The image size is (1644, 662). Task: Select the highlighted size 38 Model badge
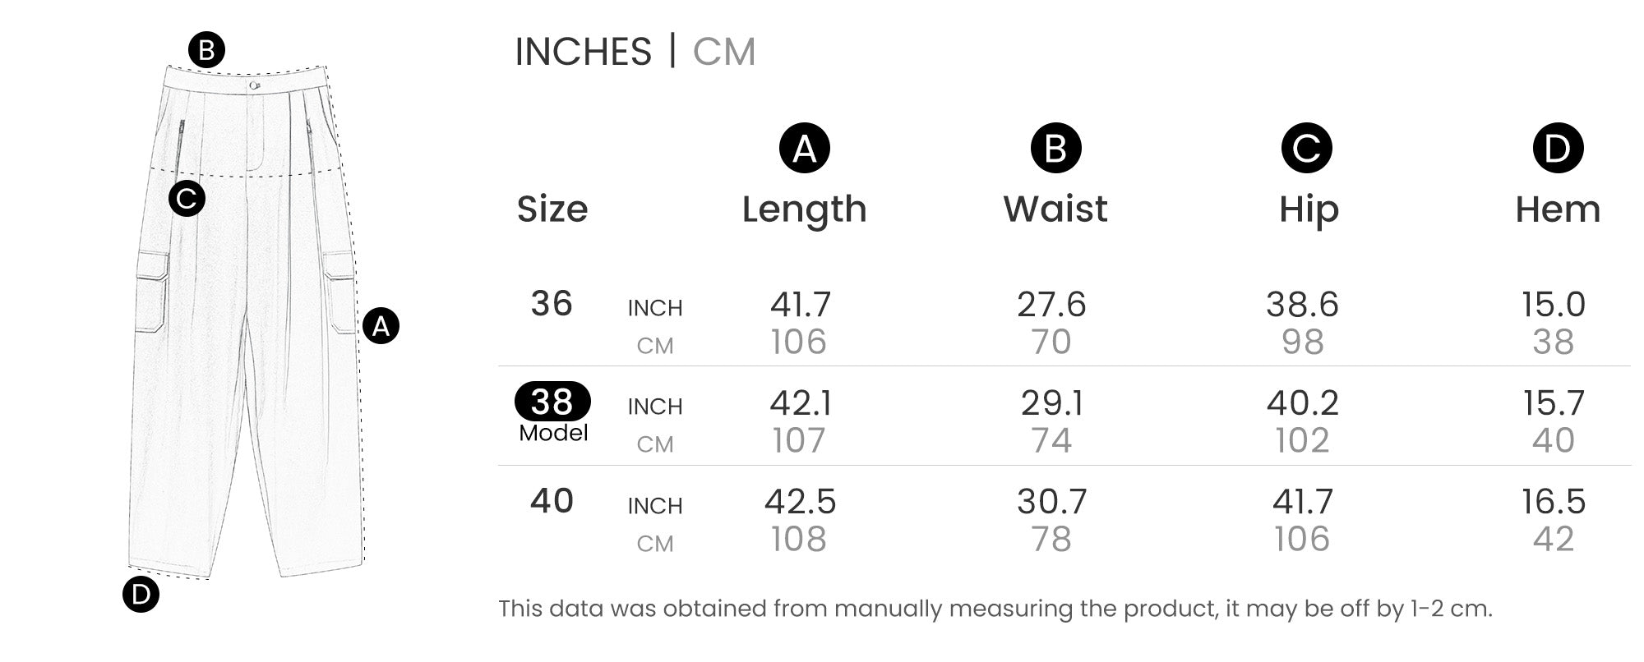click(552, 402)
